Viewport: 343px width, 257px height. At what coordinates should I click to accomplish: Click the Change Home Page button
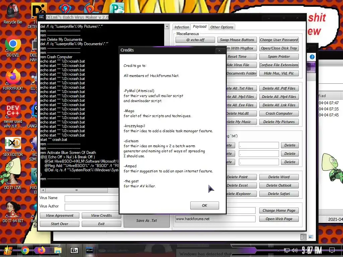click(x=279, y=210)
